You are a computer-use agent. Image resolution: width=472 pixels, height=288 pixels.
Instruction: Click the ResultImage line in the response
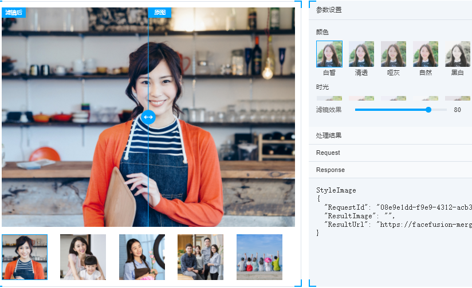pyautogui.click(x=359, y=216)
